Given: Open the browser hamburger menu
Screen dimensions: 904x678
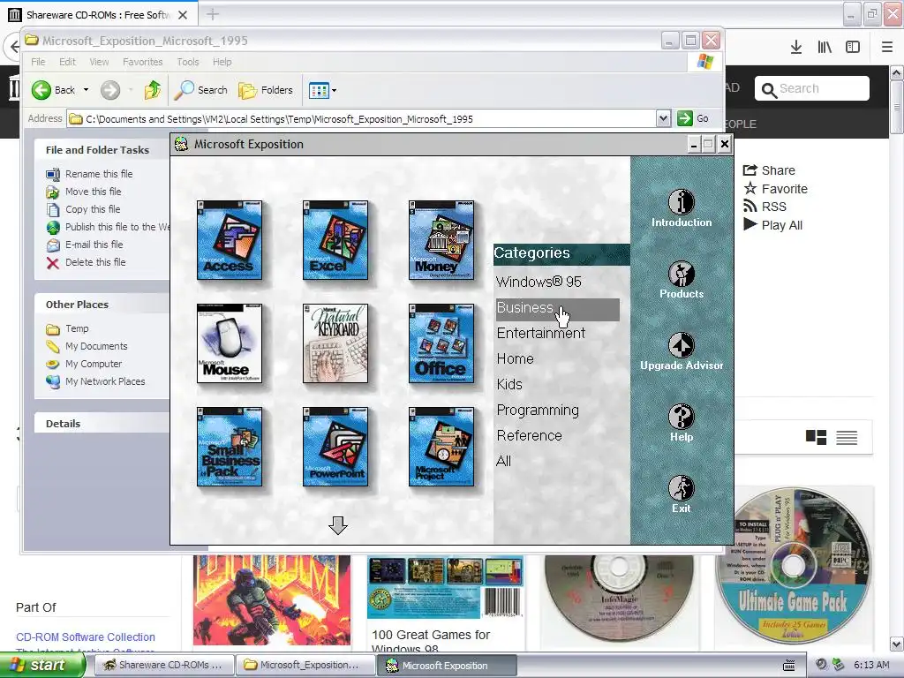Looking at the screenshot, I should (x=887, y=48).
